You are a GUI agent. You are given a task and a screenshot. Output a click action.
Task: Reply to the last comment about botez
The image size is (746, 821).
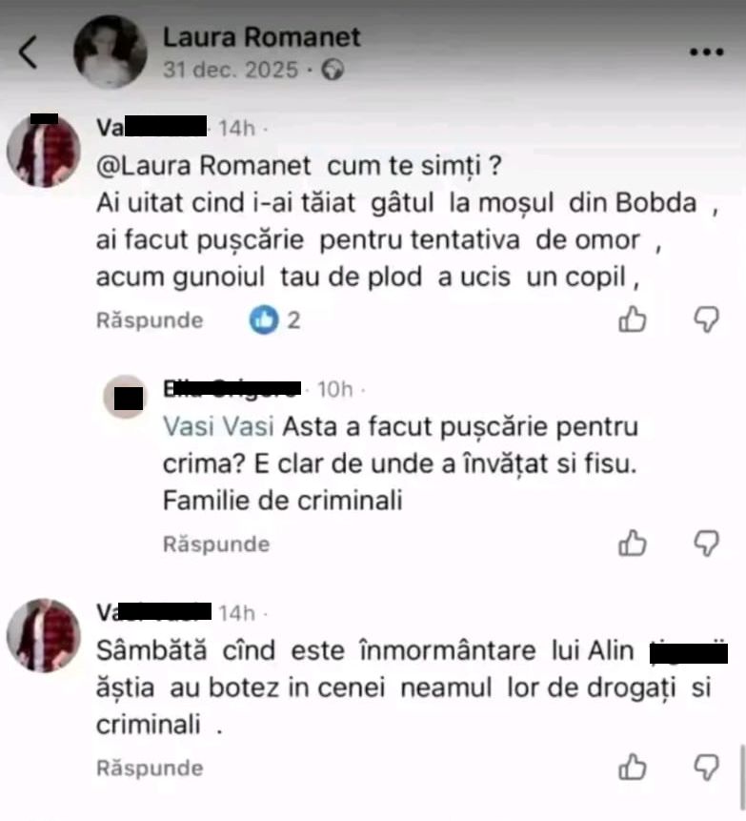(150, 769)
